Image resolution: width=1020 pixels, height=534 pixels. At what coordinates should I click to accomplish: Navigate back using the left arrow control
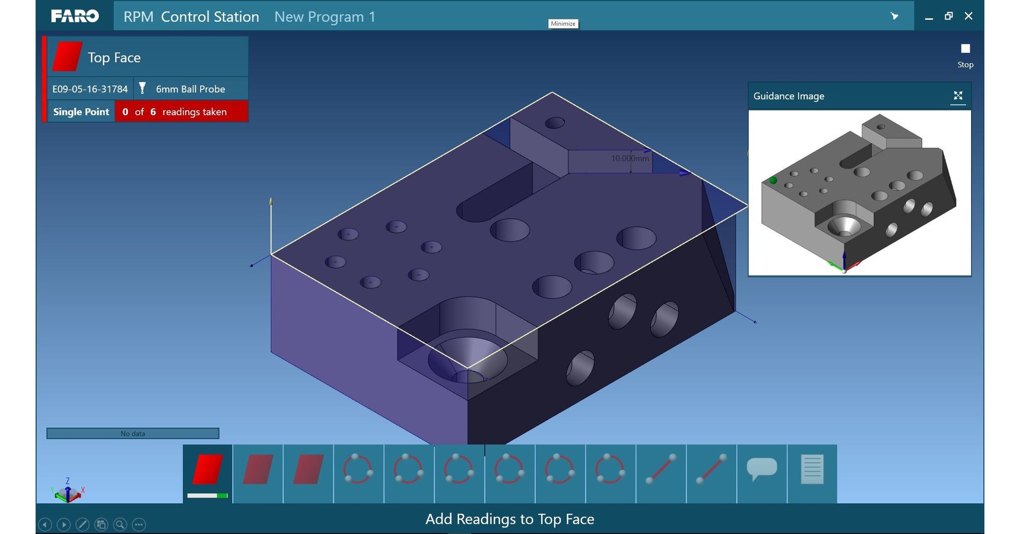(45, 524)
